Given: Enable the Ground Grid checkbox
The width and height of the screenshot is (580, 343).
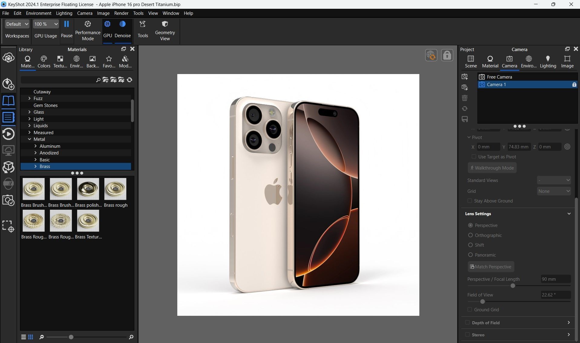Looking at the screenshot, I should point(470,309).
